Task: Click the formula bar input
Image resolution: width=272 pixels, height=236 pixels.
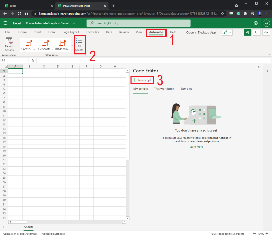Action: point(153,60)
